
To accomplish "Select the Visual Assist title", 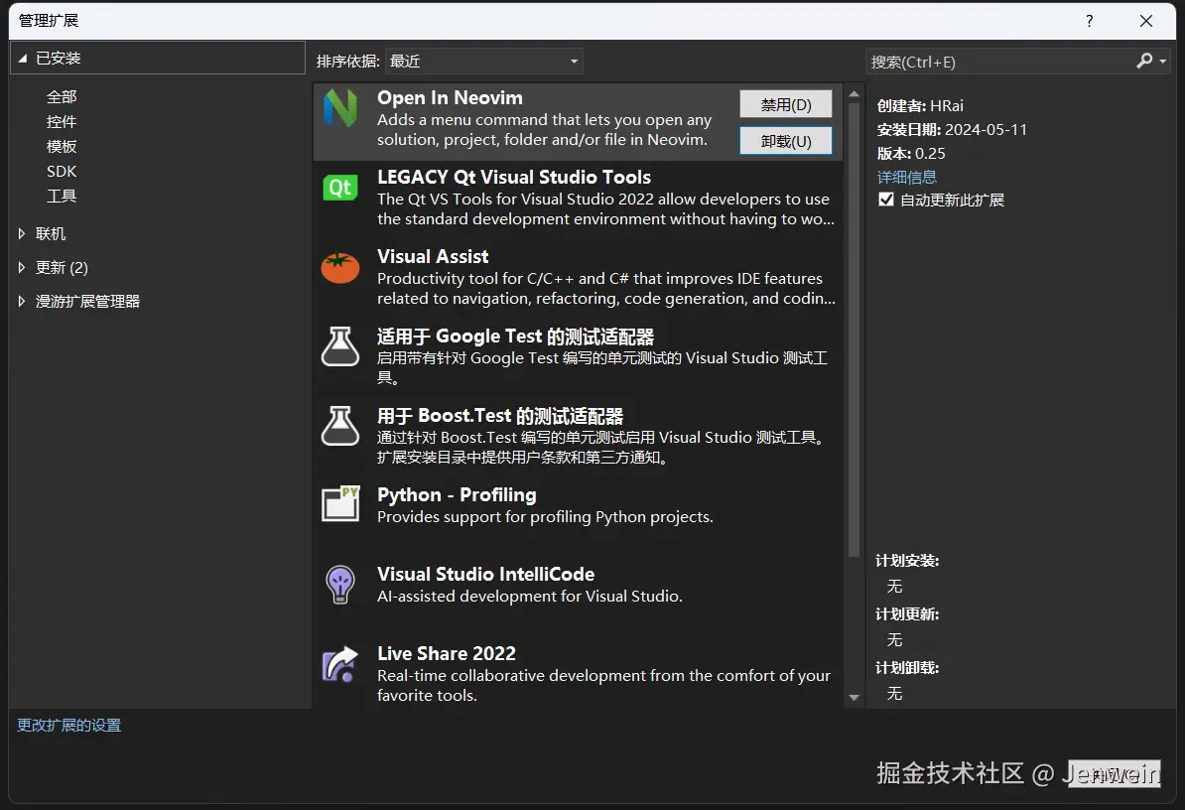I will point(433,256).
